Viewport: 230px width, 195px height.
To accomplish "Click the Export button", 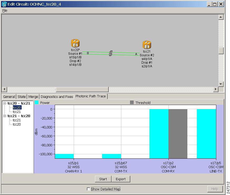I will click(x=121, y=179).
